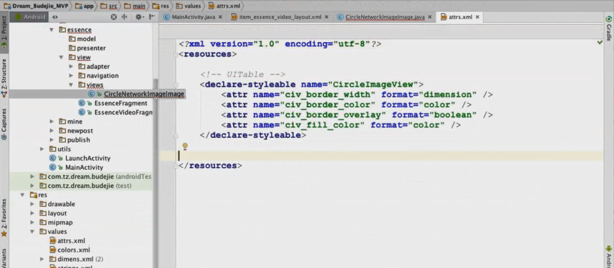
Task: Switch to item_essence_video_layout.xml tab
Action: point(280,17)
